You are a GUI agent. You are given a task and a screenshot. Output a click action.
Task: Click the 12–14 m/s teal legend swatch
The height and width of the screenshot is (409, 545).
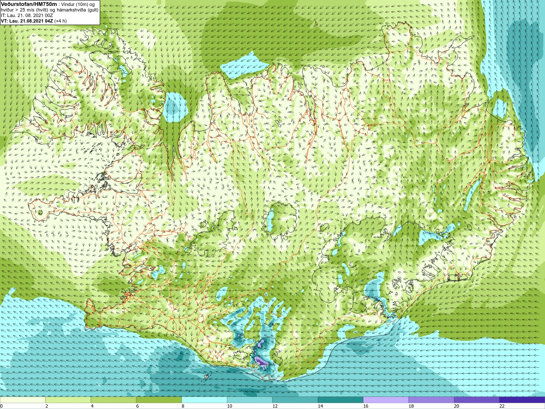point(295,400)
